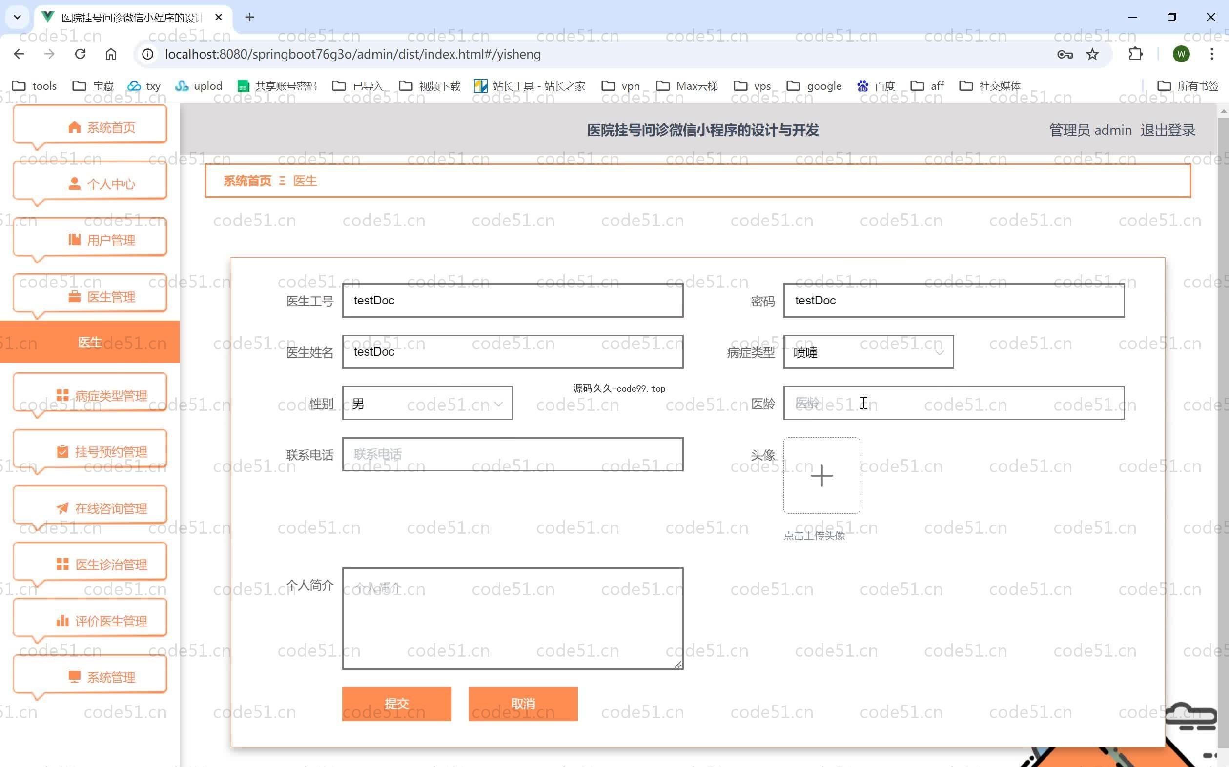Open 病症类型管理 sidebar menu
Image resolution: width=1229 pixels, height=767 pixels.
click(90, 395)
